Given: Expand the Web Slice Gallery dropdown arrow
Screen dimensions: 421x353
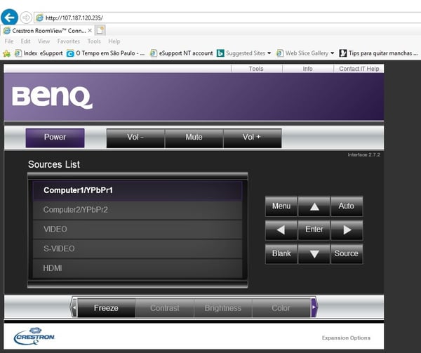Looking at the screenshot, I should tap(332, 53).
